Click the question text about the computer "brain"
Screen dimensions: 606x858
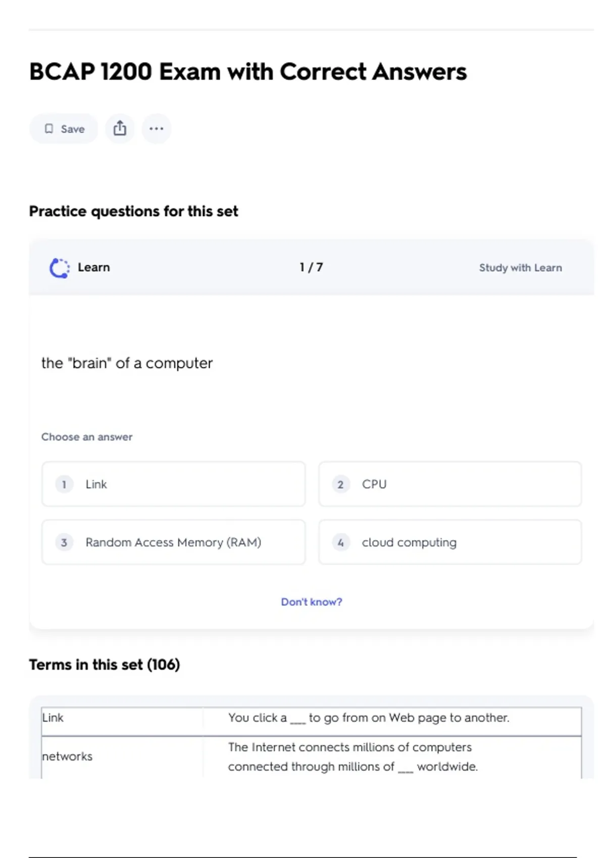[127, 363]
